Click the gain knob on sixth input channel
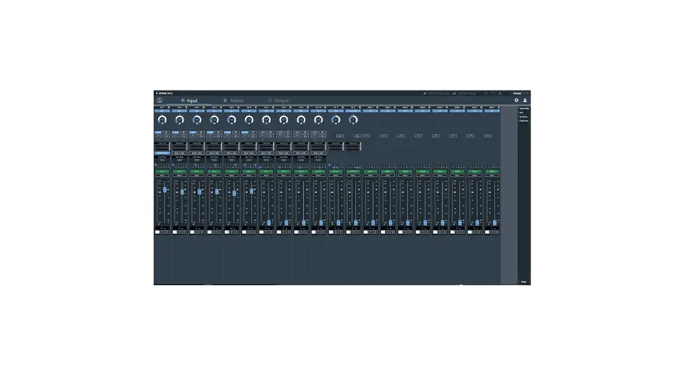 (249, 120)
